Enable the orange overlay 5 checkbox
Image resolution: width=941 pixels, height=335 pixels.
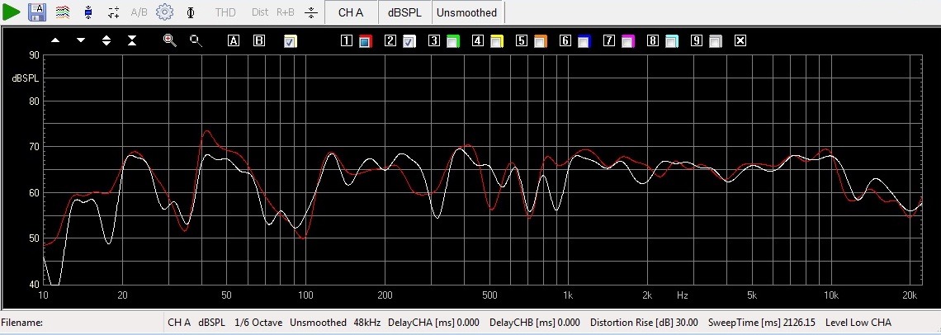click(x=541, y=40)
